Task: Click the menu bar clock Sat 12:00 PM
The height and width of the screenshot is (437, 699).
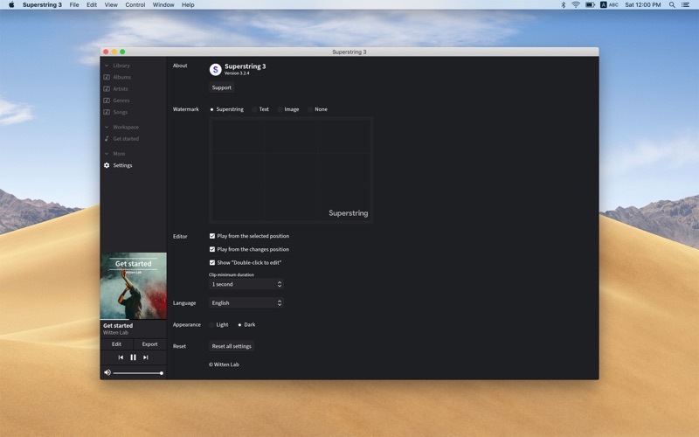Action: (642, 5)
